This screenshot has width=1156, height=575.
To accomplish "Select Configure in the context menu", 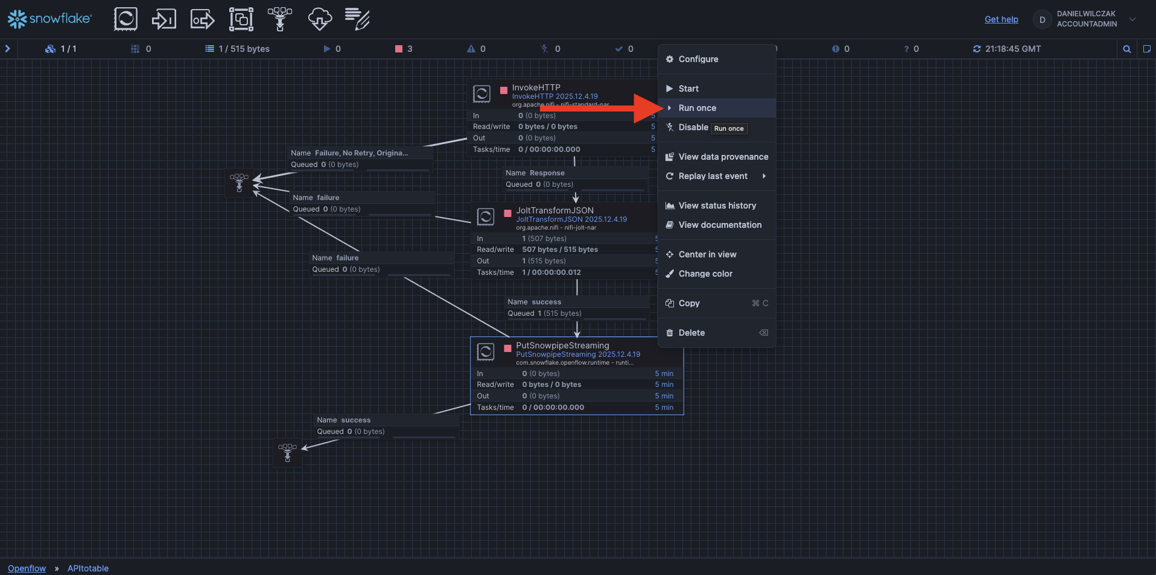I will coord(698,59).
